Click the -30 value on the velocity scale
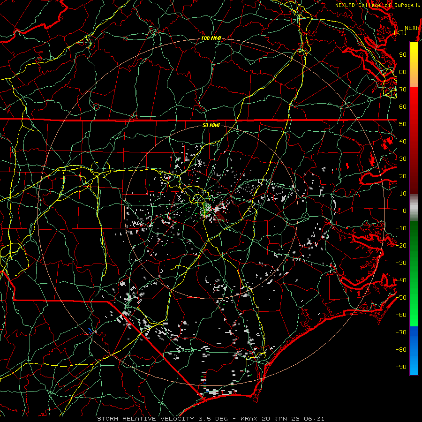This screenshot has height=422, width=422. point(401,263)
